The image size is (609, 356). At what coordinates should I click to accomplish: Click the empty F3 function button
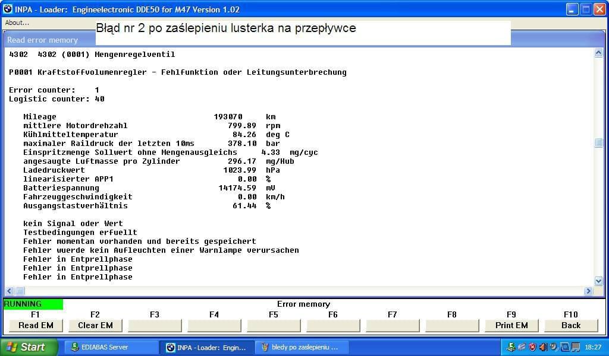[x=155, y=325]
